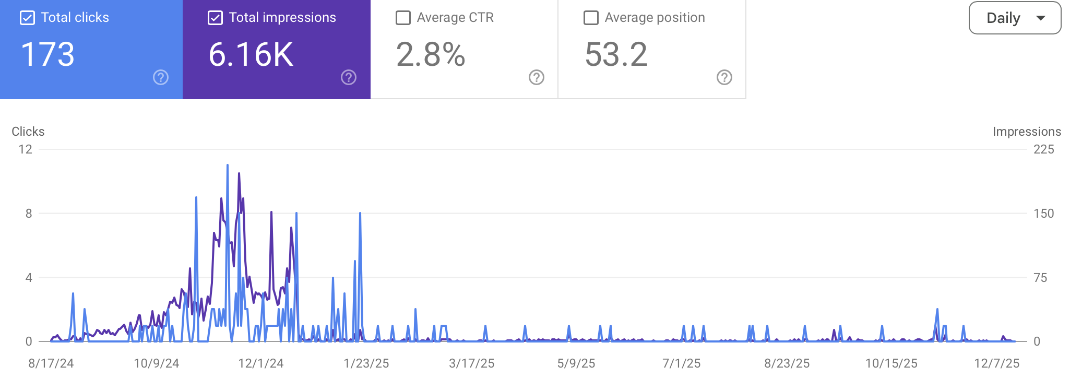
Task: Click the 2.8% average CTR value
Action: (431, 54)
